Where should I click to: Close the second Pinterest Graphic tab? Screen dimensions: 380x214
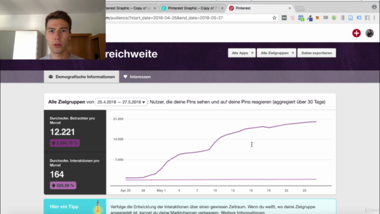pos(222,8)
